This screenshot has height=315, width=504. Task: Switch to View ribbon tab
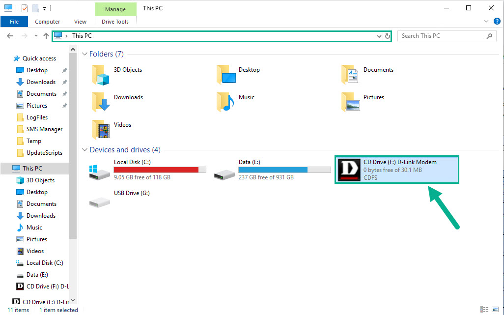pyautogui.click(x=80, y=22)
